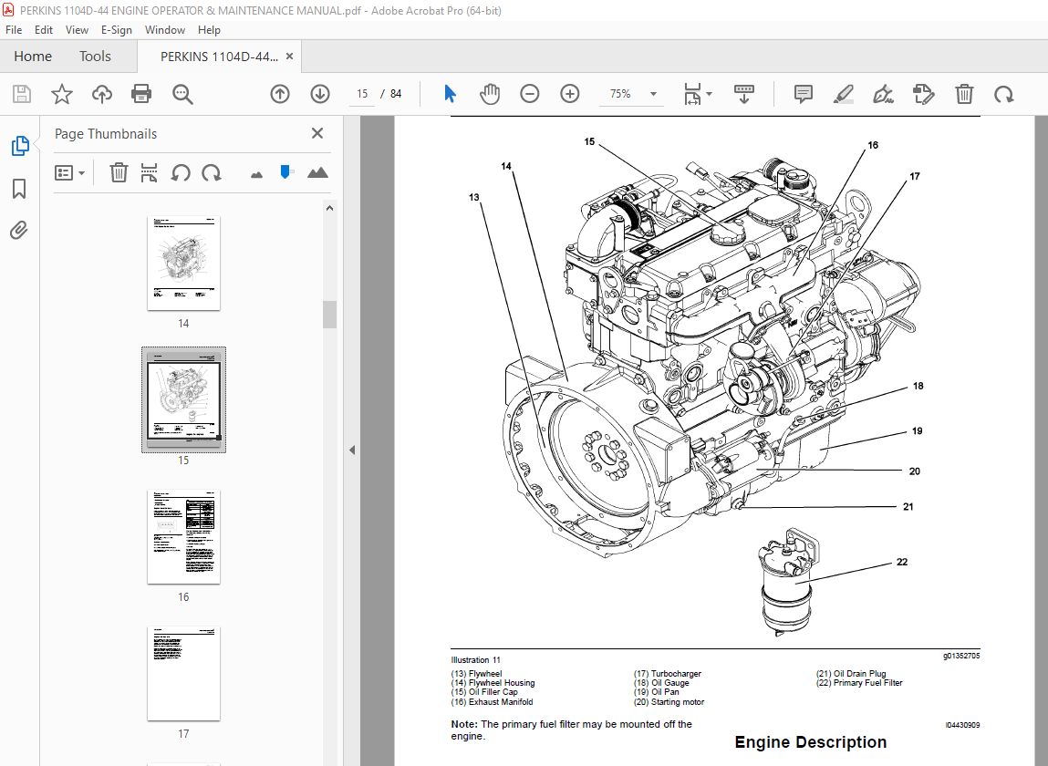Open the fit page width tool

click(692, 94)
